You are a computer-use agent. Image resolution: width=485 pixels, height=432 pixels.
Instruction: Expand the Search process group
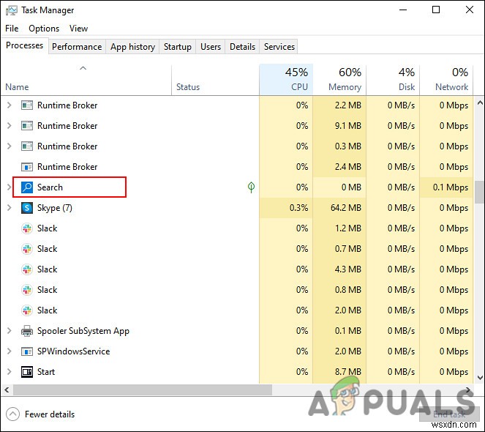point(10,187)
